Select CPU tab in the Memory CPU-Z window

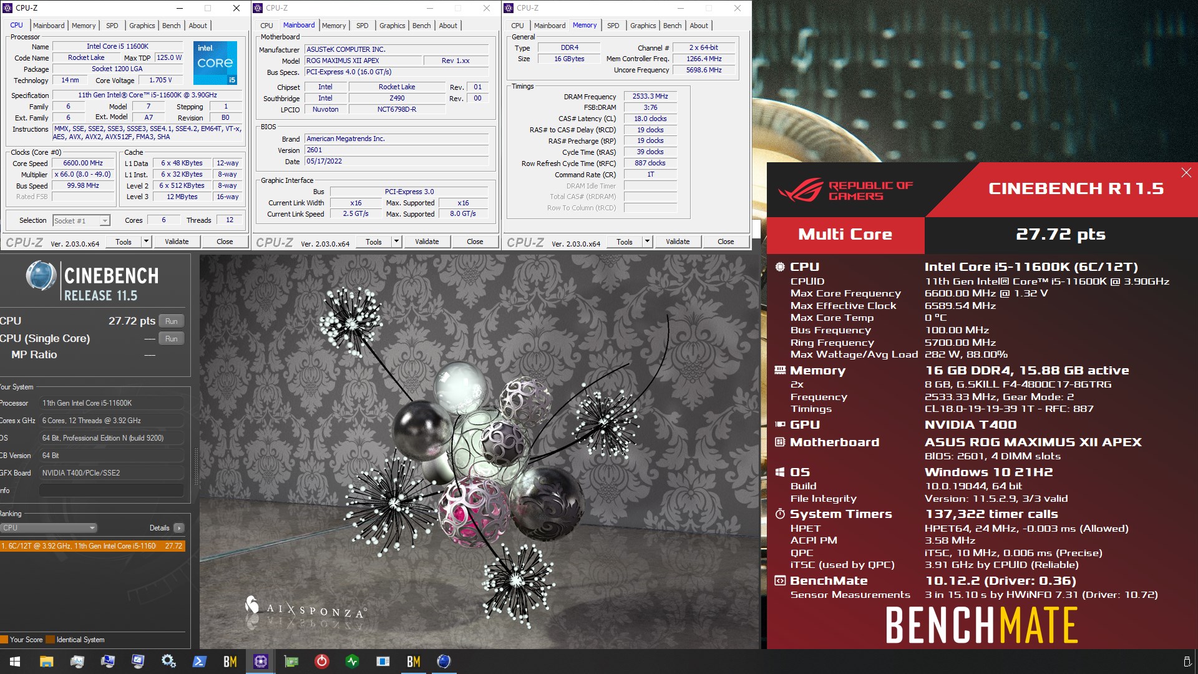[517, 26]
